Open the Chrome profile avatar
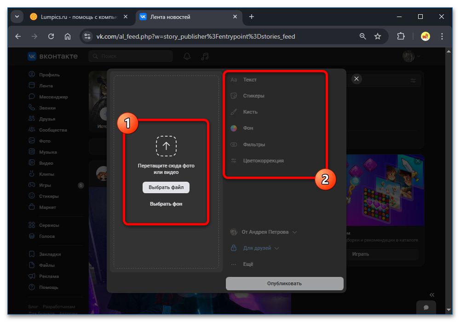This screenshot has height=322, width=460. point(425,36)
